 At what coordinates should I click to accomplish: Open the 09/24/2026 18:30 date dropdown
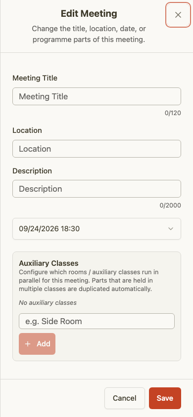click(x=96, y=229)
